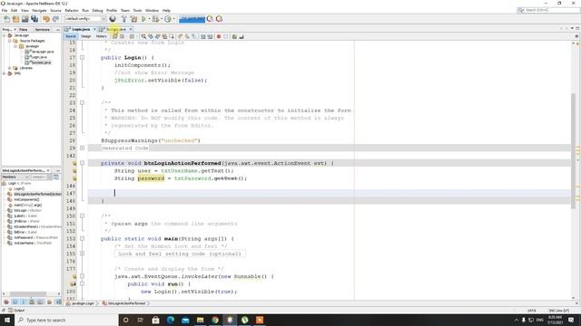This screenshot has height=326, width=581.
Task: Click the Save All toolbar icon
Action: click(34, 19)
